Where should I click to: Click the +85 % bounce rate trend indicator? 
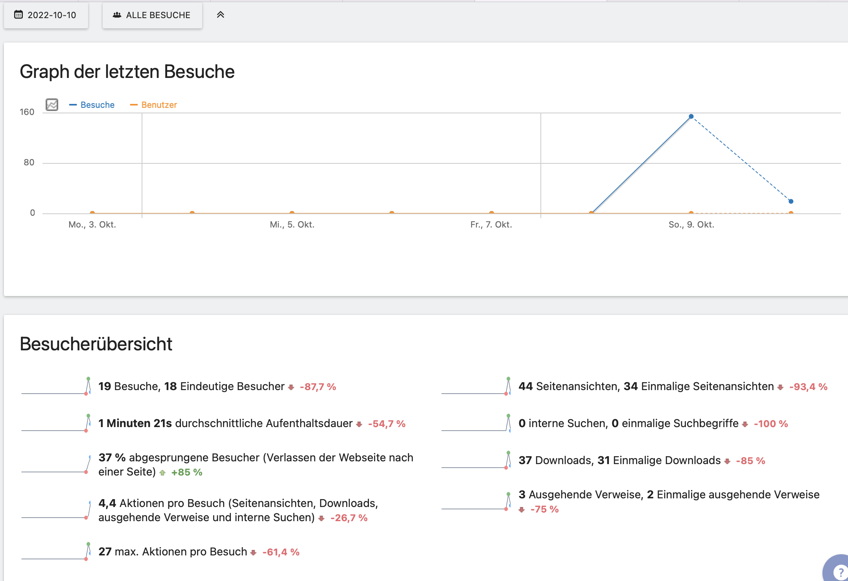[186, 472]
